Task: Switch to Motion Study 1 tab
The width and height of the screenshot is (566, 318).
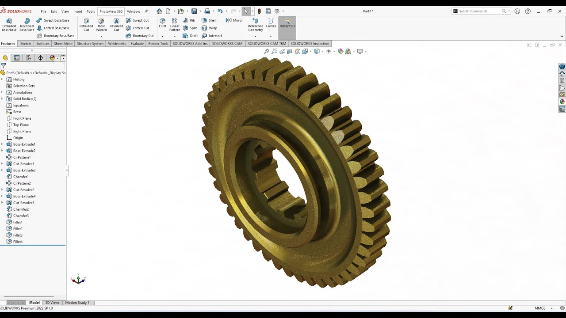Action: click(x=77, y=303)
